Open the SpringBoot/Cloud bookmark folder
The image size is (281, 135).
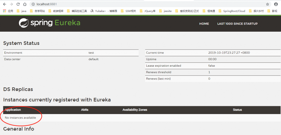point(232,11)
